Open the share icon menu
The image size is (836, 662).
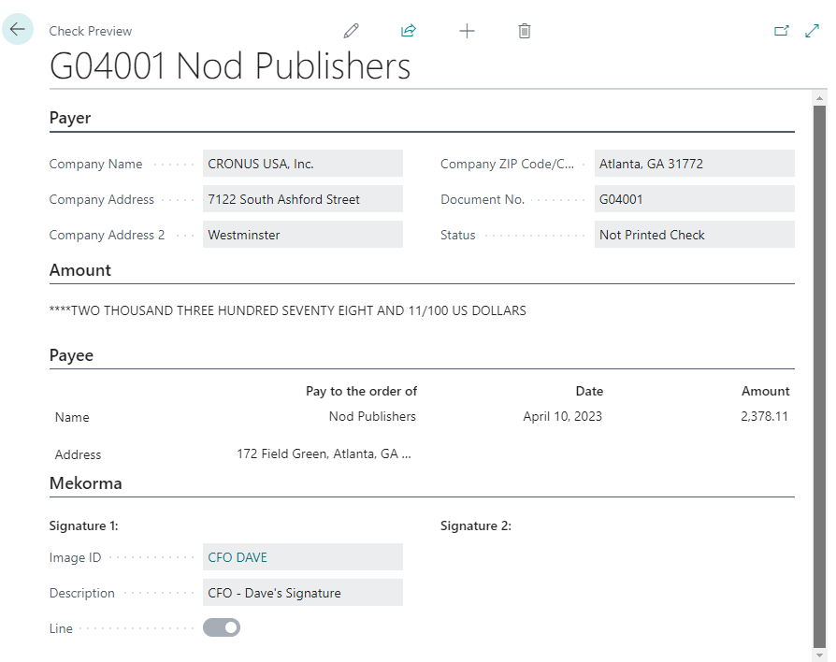[409, 31]
